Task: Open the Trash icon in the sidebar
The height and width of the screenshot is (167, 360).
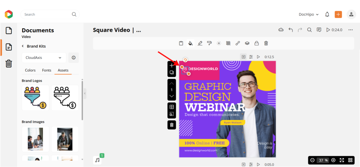Action: (9, 64)
